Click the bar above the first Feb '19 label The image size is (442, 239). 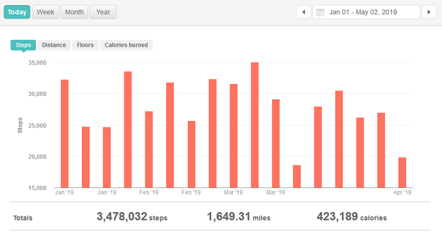pyautogui.click(x=149, y=150)
